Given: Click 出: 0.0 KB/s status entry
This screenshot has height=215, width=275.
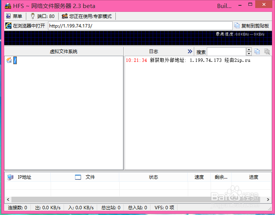Looking at the screenshot, I should click(x=48, y=208).
